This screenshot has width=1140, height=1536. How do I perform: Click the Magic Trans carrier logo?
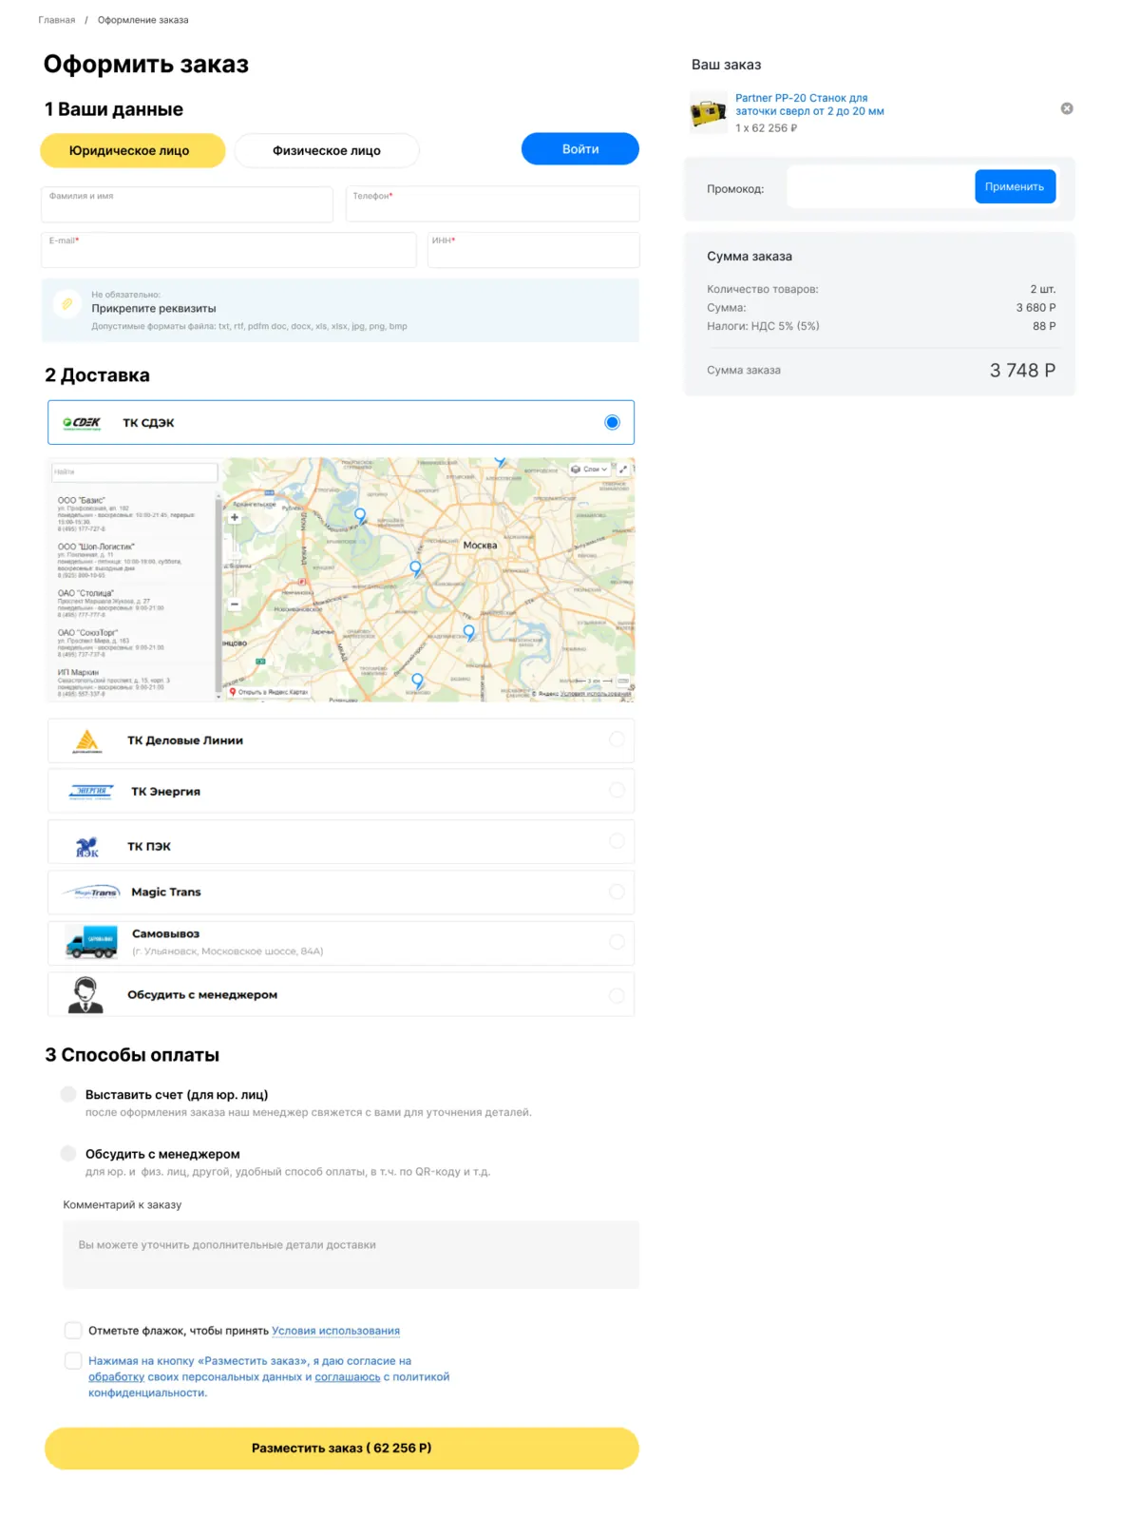click(x=91, y=893)
